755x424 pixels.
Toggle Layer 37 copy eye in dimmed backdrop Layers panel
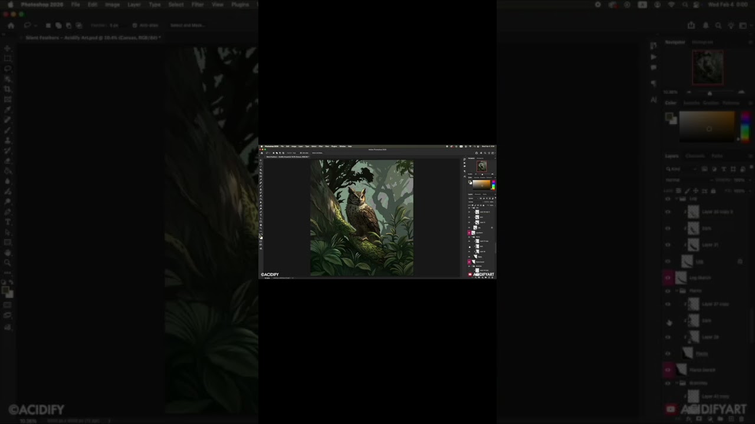668,304
